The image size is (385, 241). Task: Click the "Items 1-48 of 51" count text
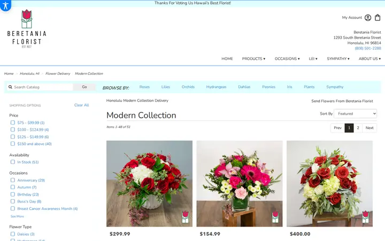(x=118, y=127)
